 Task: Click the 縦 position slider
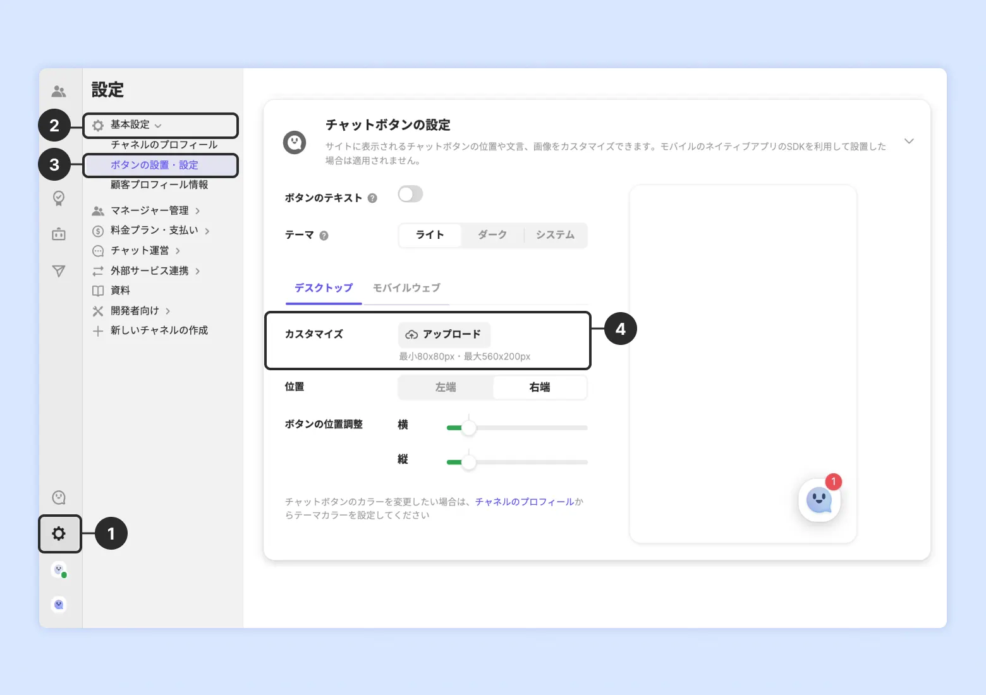517,462
